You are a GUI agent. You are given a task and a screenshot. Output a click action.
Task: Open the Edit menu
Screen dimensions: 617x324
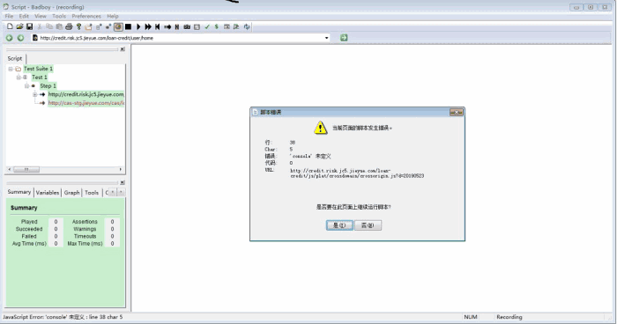24,16
